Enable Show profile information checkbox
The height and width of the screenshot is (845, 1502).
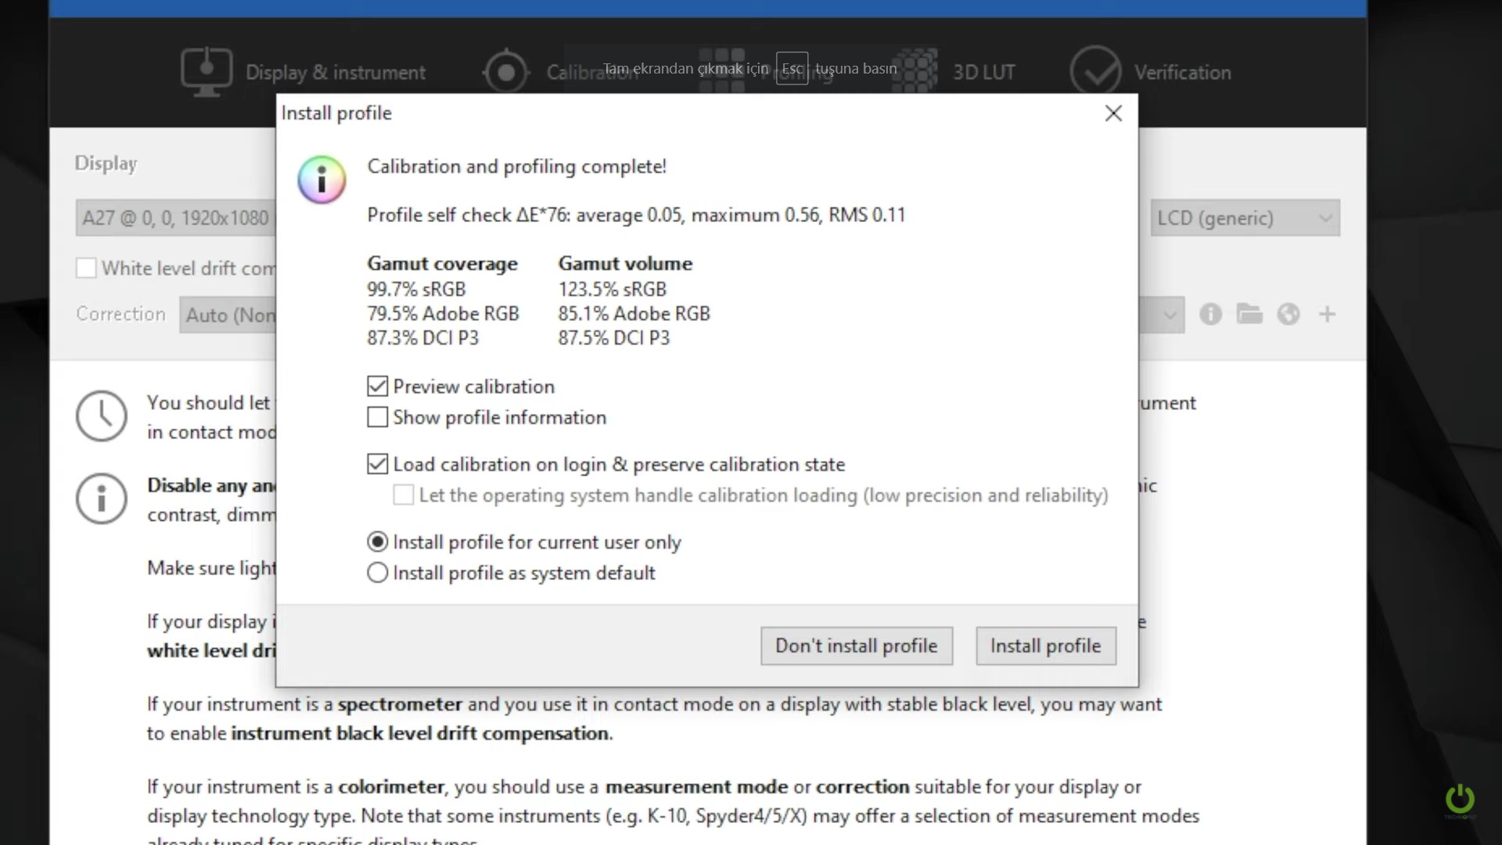[377, 417]
